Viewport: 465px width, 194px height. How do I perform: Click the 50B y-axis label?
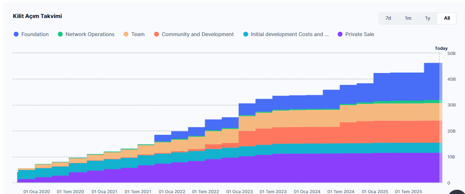451,53
